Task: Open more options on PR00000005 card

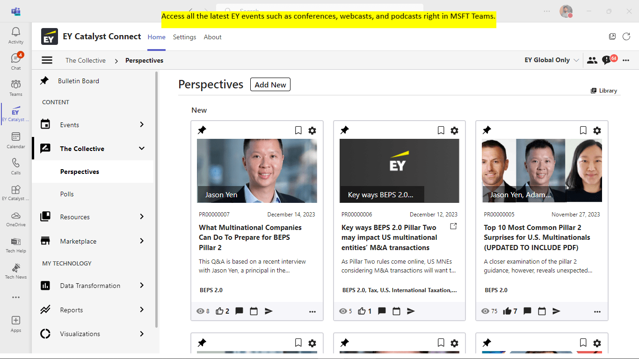Action: click(597, 311)
